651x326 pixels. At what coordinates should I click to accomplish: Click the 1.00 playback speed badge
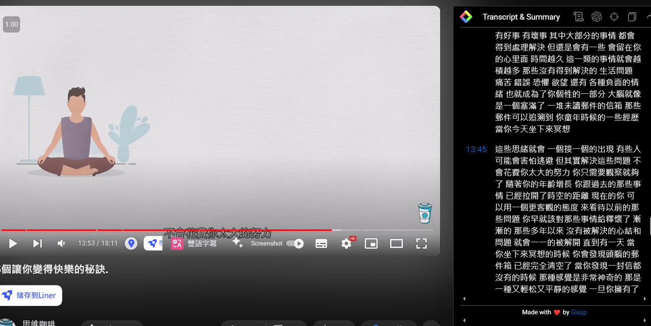click(11, 24)
